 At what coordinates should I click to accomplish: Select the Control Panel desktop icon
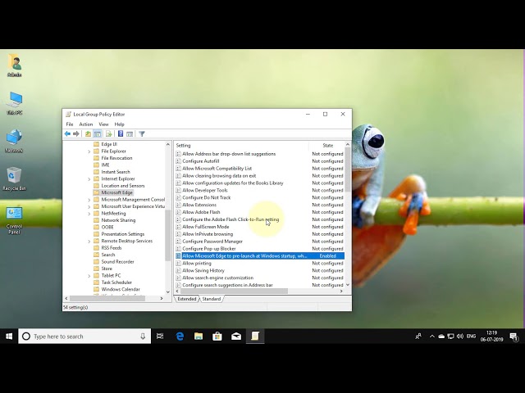click(x=15, y=220)
